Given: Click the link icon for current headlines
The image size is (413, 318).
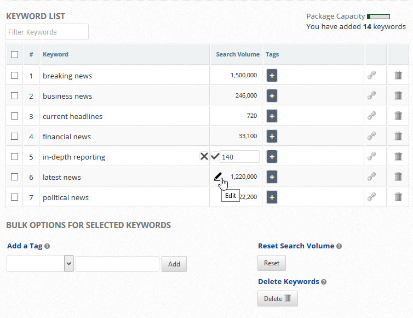Looking at the screenshot, I should pyautogui.click(x=371, y=116).
